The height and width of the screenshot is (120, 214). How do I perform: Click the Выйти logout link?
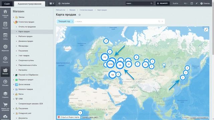175,3
